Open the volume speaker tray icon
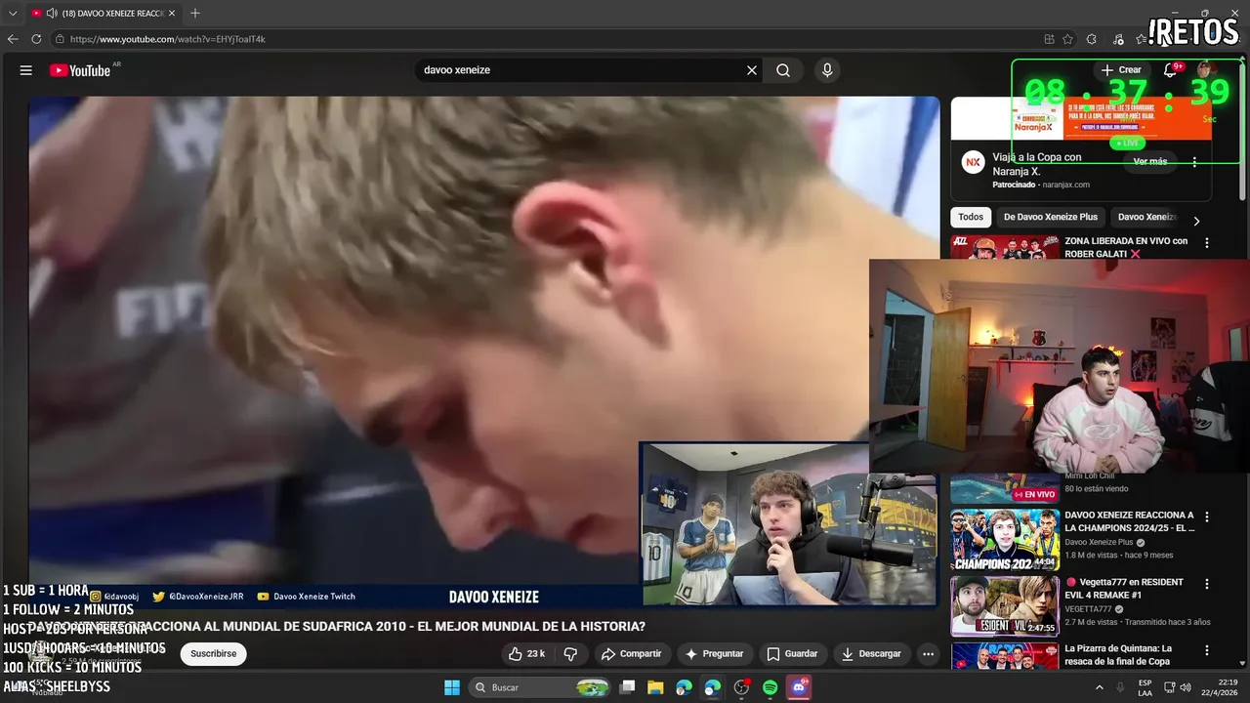Image resolution: width=1250 pixels, height=703 pixels. click(x=1185, y=687)
